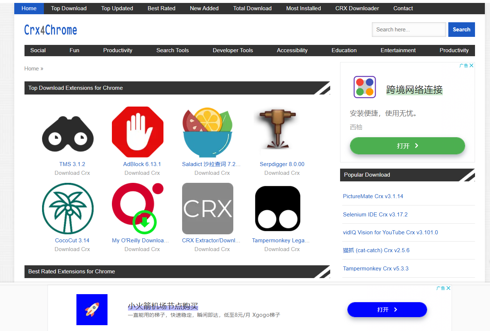Click Download Crx under TMS 3.1.2
This screenshot has width=490, height=331.
[x=72, y=173]
